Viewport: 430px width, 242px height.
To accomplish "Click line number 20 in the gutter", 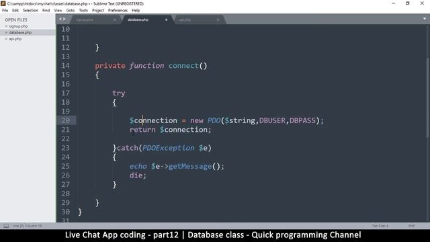I will click(x=65, y=120).
